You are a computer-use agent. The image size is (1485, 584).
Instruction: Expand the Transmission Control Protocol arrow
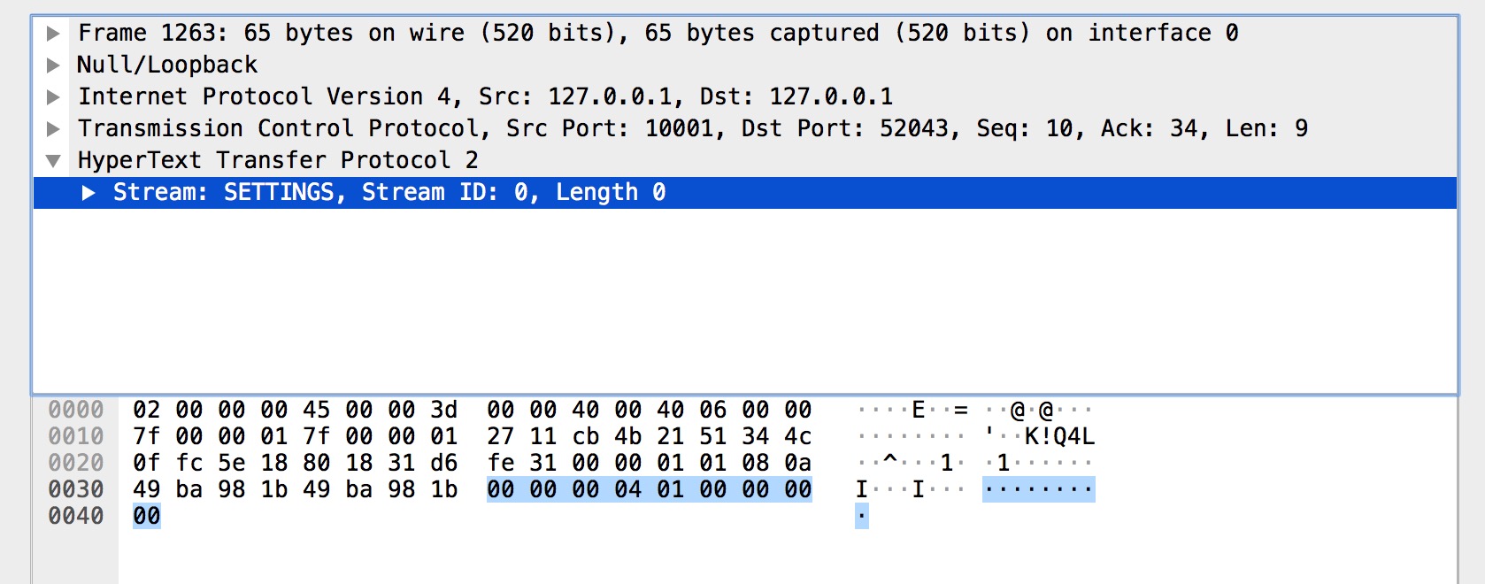click(x=53, y=129)
